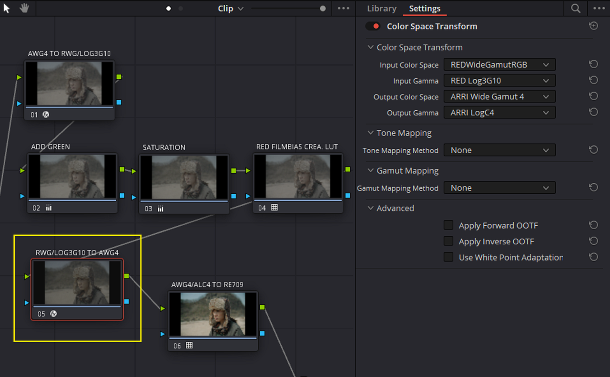Collapse the Color Space Transform subsection

click(x=370, y=48)
